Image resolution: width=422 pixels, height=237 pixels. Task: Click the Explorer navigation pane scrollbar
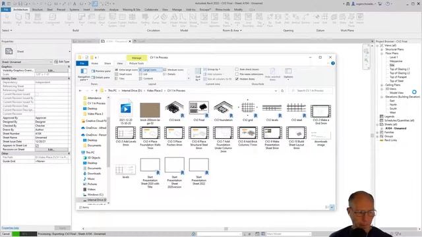pyautogui.click(x=108, y=142)
